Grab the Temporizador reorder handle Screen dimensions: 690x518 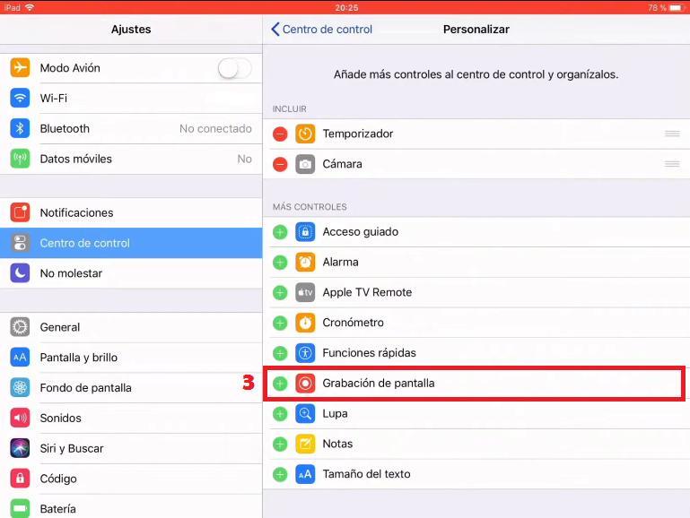point(672,134)
